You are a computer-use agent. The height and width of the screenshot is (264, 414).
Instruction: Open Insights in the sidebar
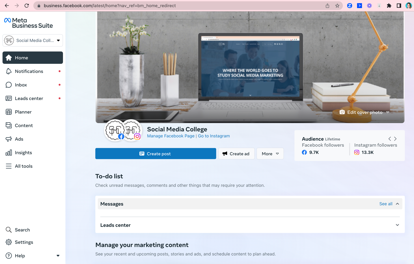(33, 153)
